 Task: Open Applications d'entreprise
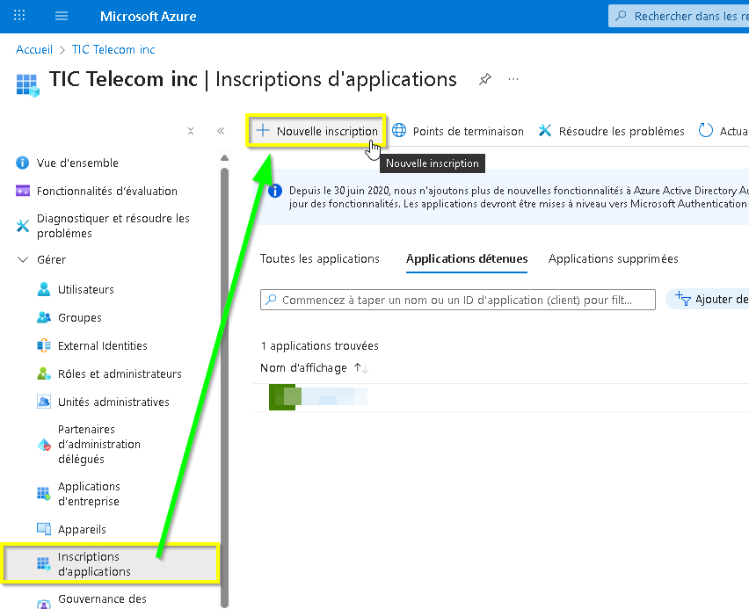[x=89, y=494]
